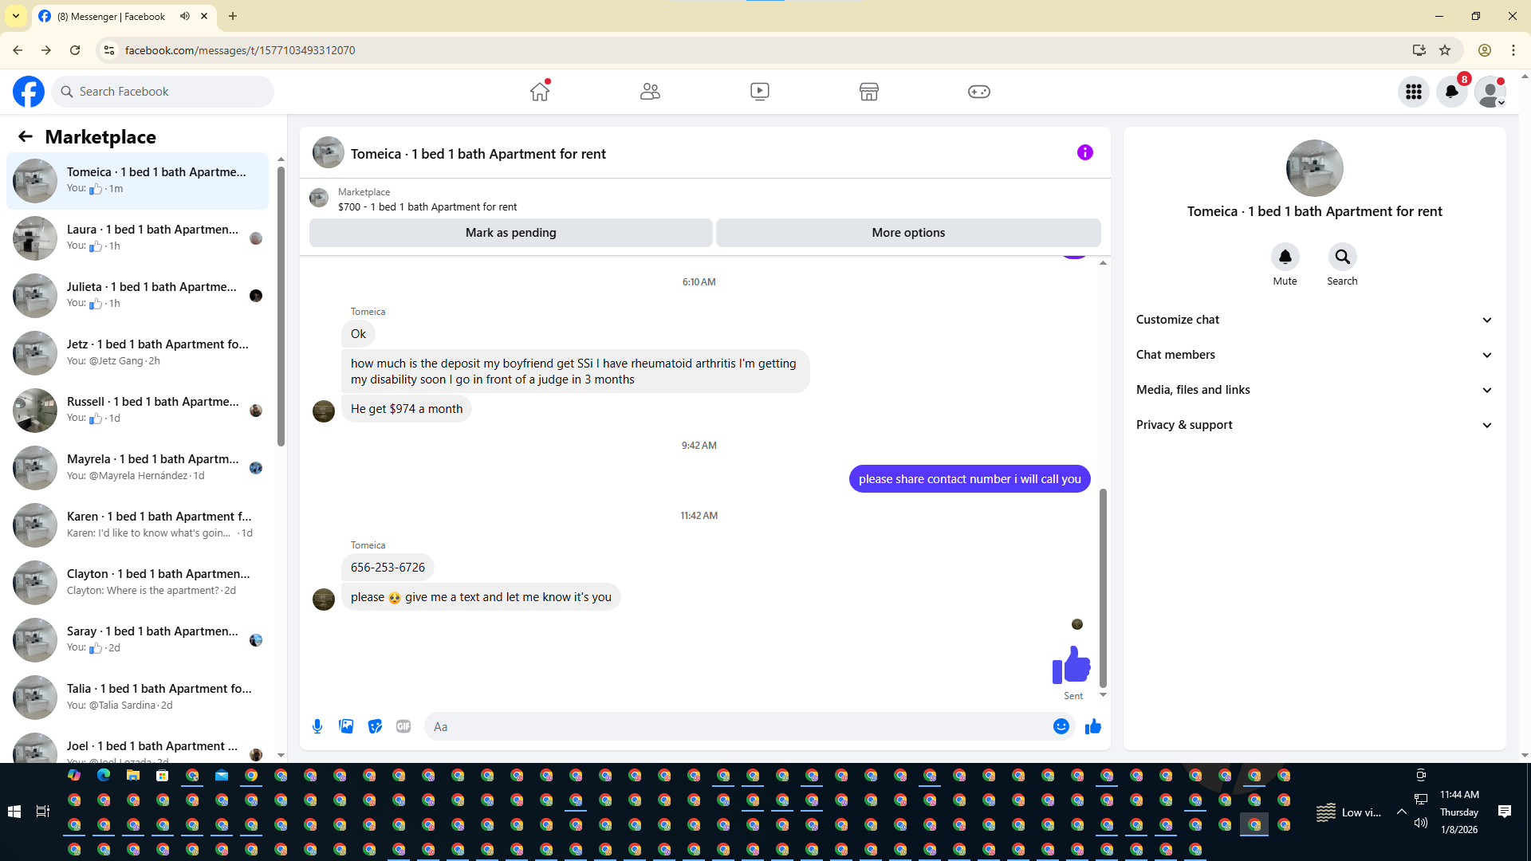The height and width of the screenshot is (861, 1531).
Task: Reload the browser page
Action: click(75, 50)
